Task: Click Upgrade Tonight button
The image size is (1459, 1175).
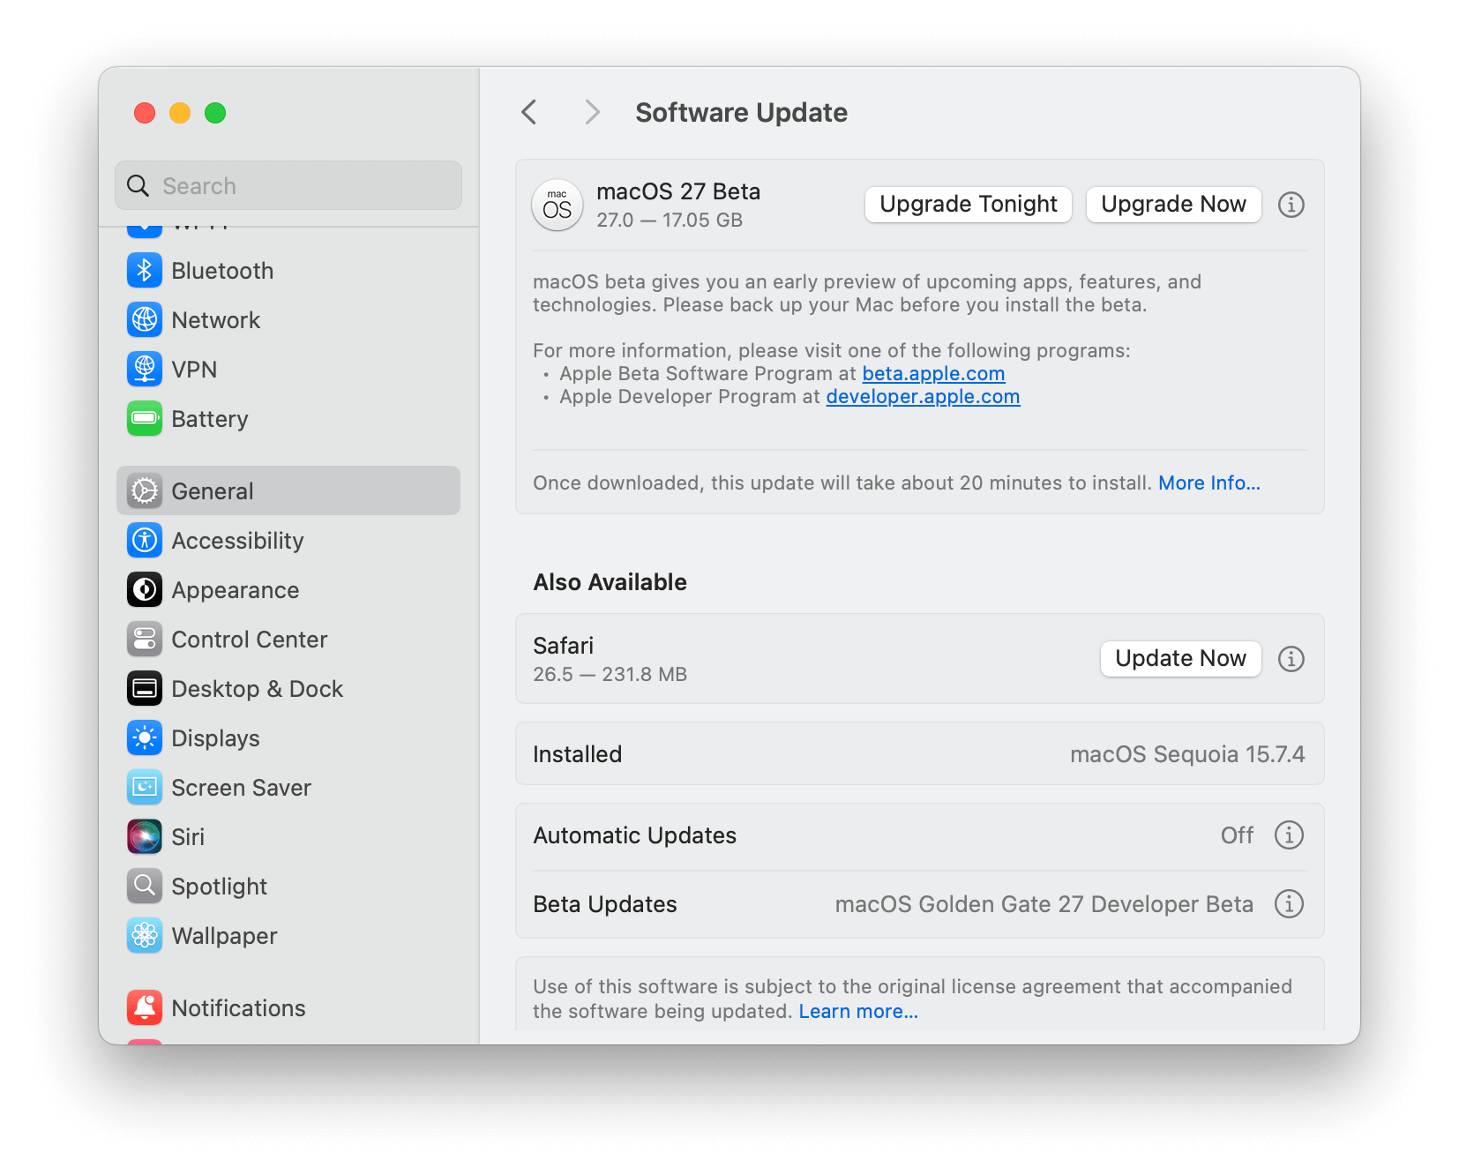Action: point(969,205)
